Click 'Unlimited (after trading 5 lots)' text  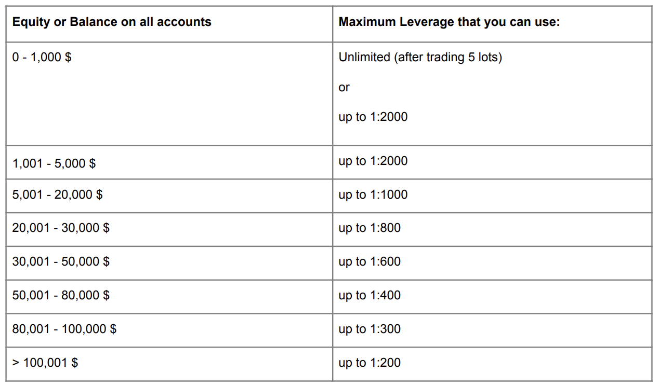point(420,57)
